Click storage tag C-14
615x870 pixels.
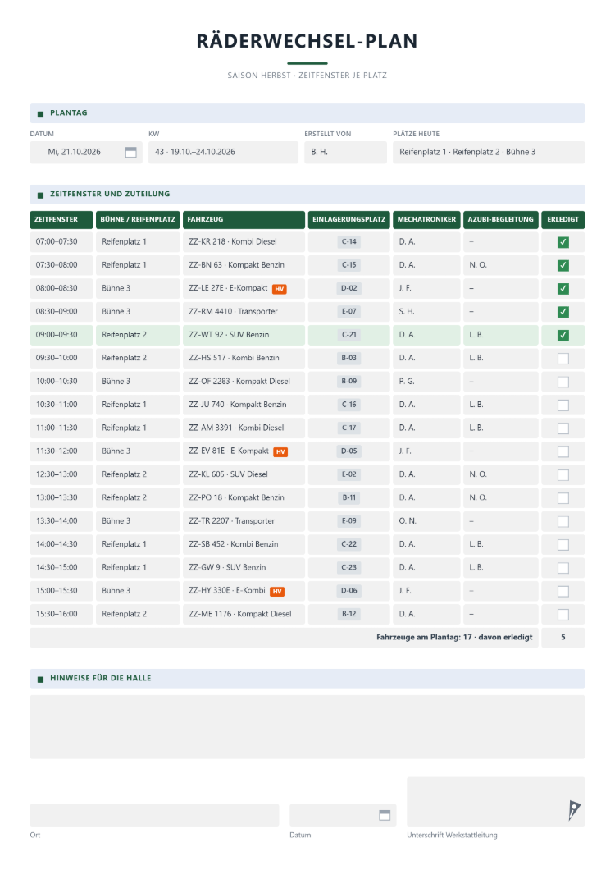pyautogui.click(x=348, y=242)
